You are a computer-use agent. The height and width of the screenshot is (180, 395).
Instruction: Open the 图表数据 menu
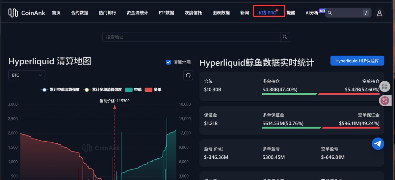pyautogui.click(x=221, y=13)
